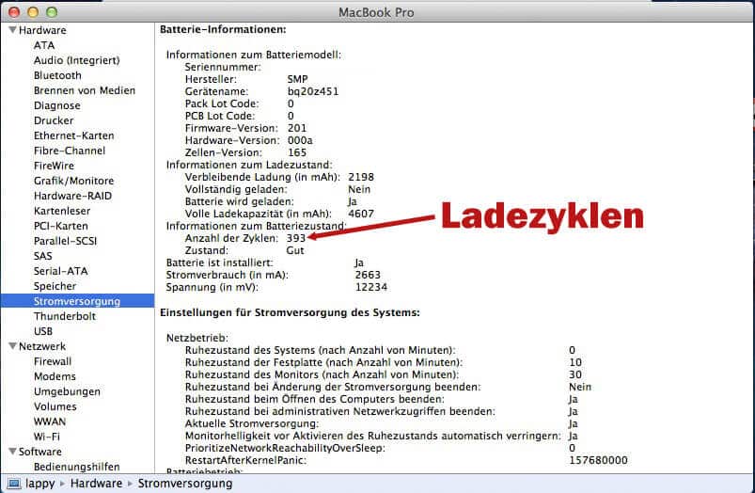Collapse the Netzwerk section triangle
755x493 pixels.
point(12,346)
